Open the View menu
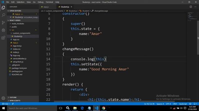 click(x=29, y=2)
